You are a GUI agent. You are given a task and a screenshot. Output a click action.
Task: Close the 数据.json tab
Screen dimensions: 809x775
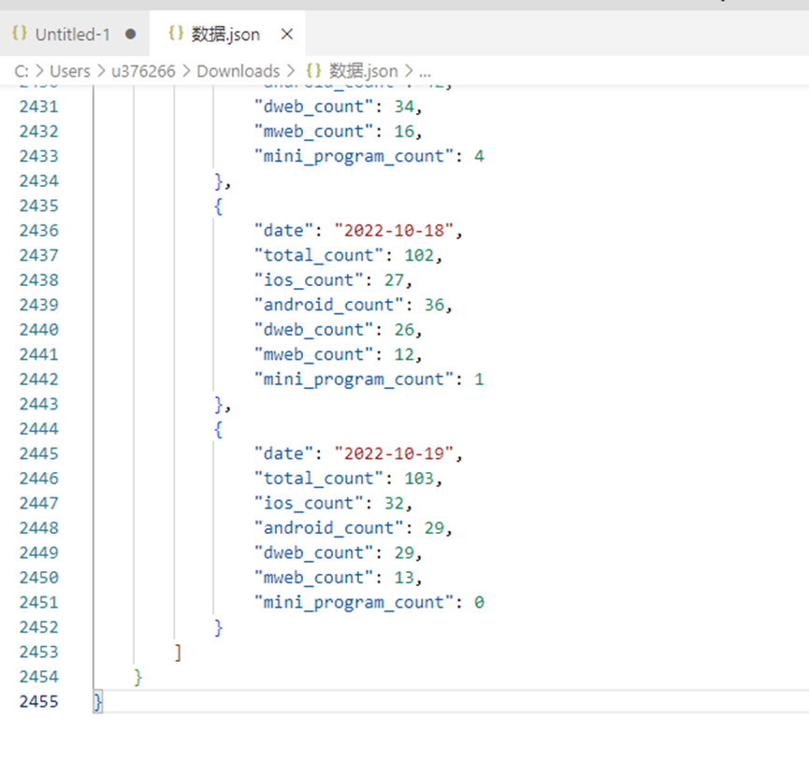pos(285,34)
